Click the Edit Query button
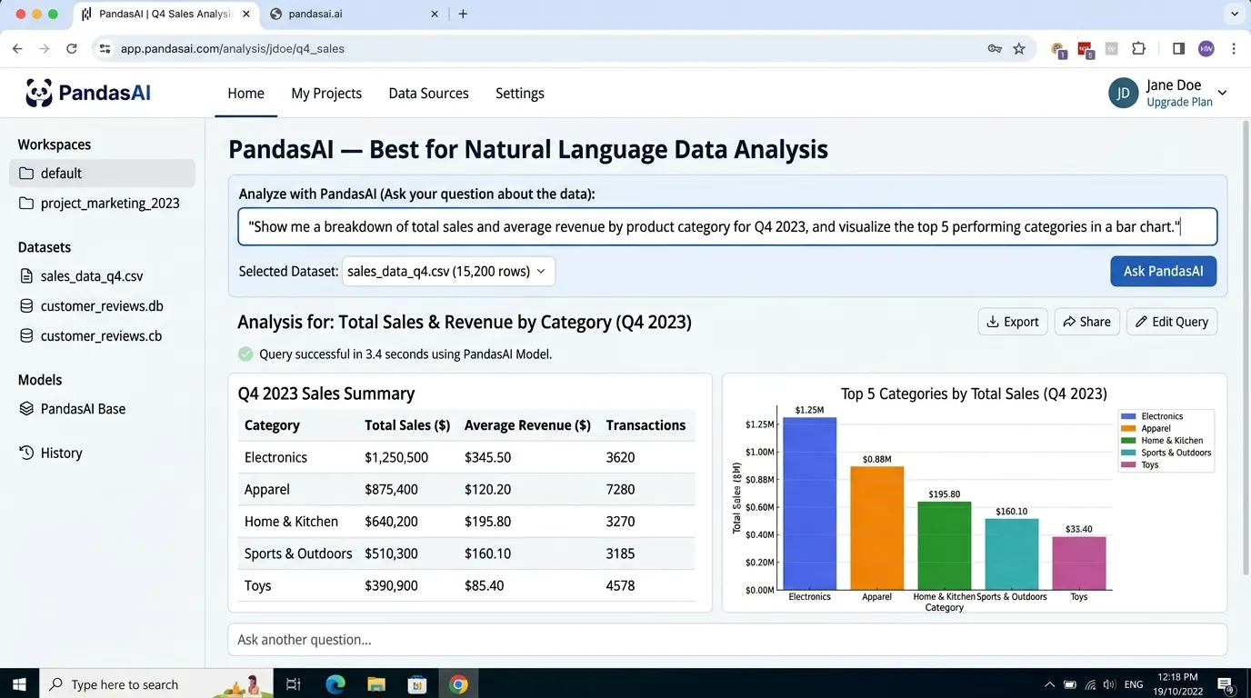 coord(1172,322)
